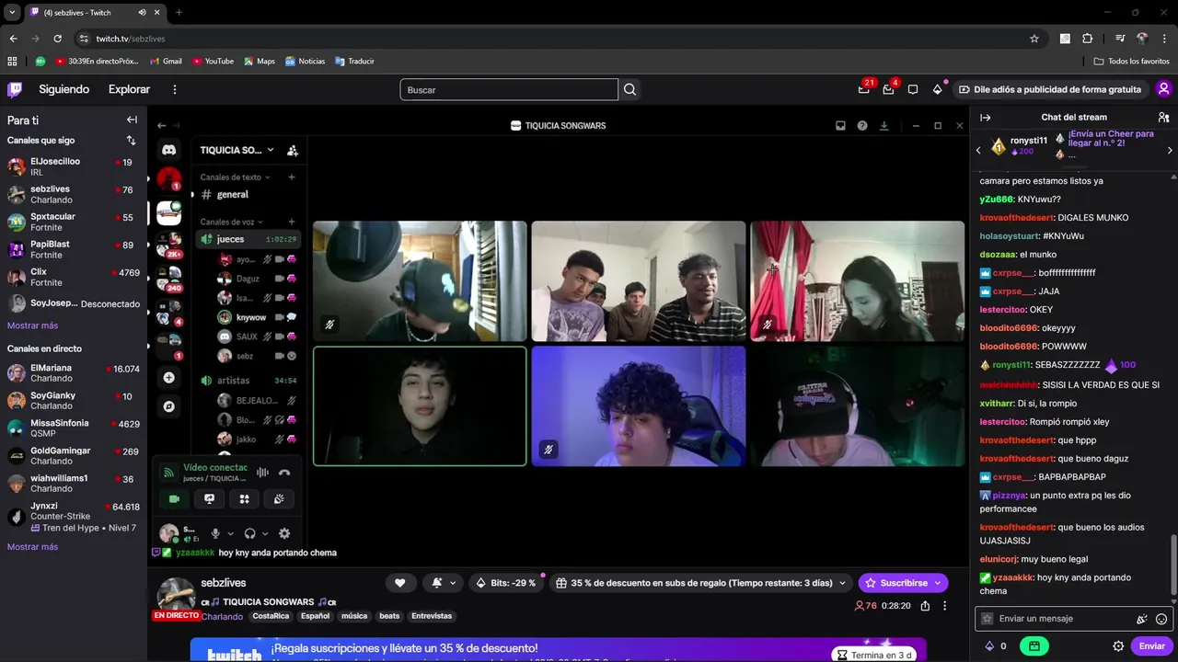
Task: Open Discord activities launcher button
Action: pos(244,498)
